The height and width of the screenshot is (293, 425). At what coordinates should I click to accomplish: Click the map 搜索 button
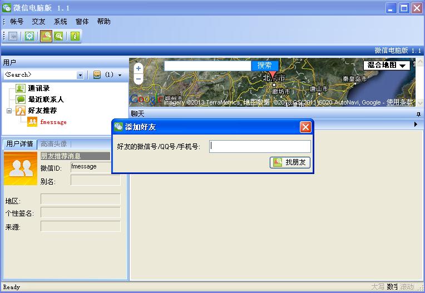tap(265, 65)
